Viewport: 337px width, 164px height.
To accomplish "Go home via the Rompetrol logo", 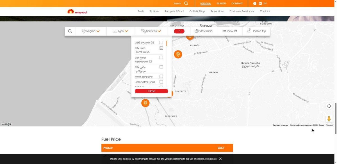I will 77,11.
